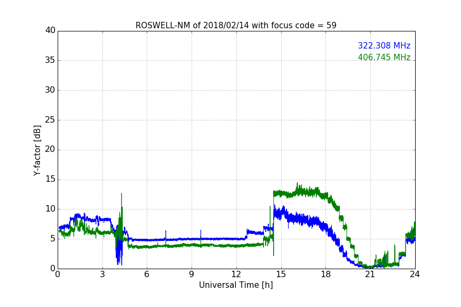The width and height of the screenshot is (461, 307).
Task: Click the x-axis tick label '18'
Action: pos(325,274)
